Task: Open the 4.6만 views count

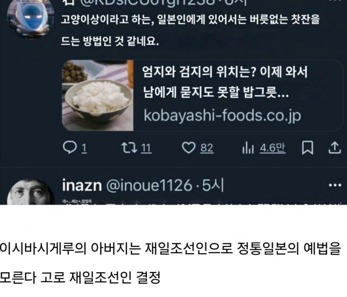Action: coord(273,148)
